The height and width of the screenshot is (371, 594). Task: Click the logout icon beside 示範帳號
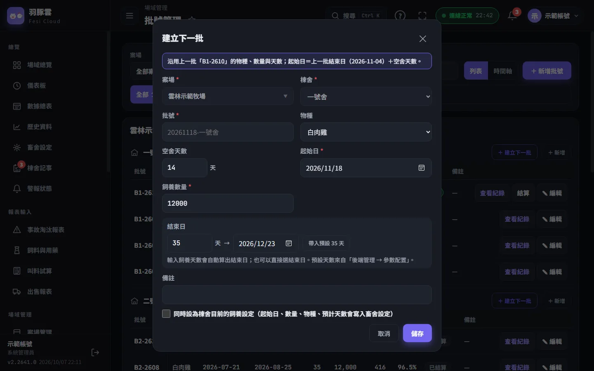pyautogui.click(x=95, y=352)
